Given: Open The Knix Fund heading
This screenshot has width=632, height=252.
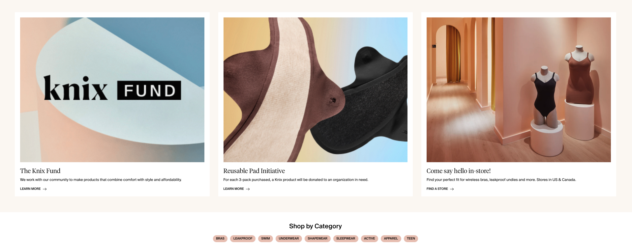Looking at the screenshot, I should coord(40,171).
